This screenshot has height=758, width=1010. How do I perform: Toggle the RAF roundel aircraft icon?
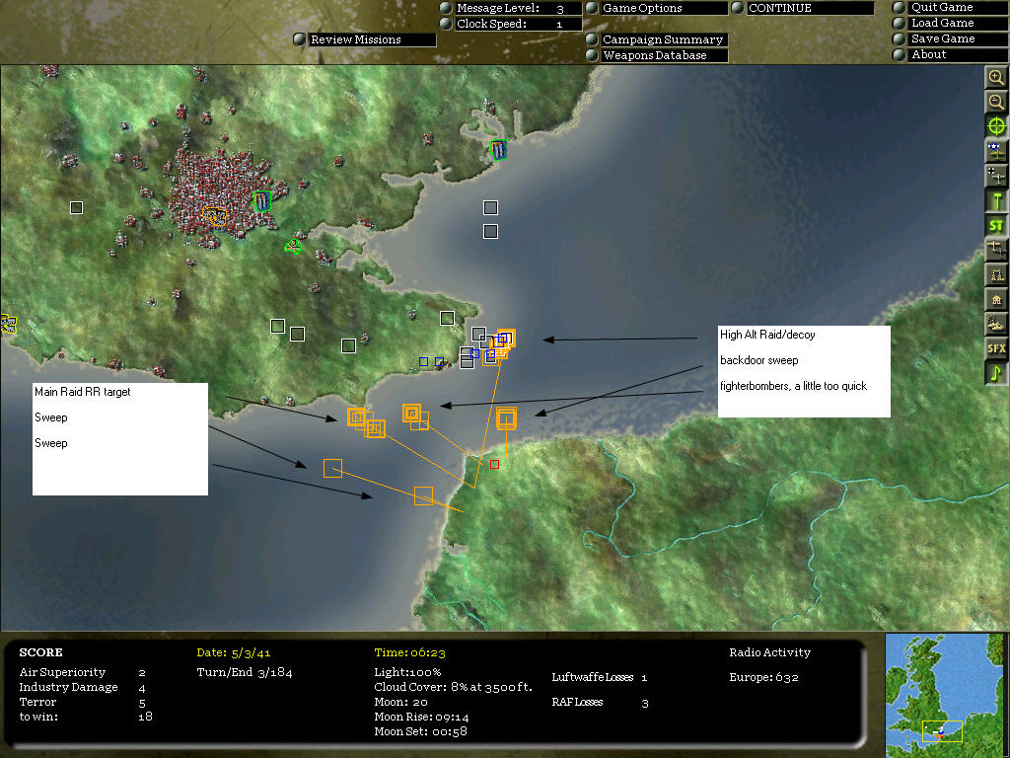[x=996, y=151]
